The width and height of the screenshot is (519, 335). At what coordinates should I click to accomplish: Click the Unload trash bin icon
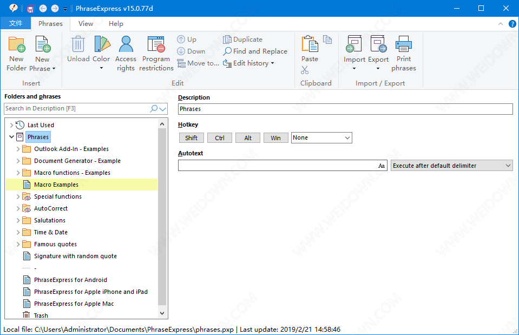point(78,45)
